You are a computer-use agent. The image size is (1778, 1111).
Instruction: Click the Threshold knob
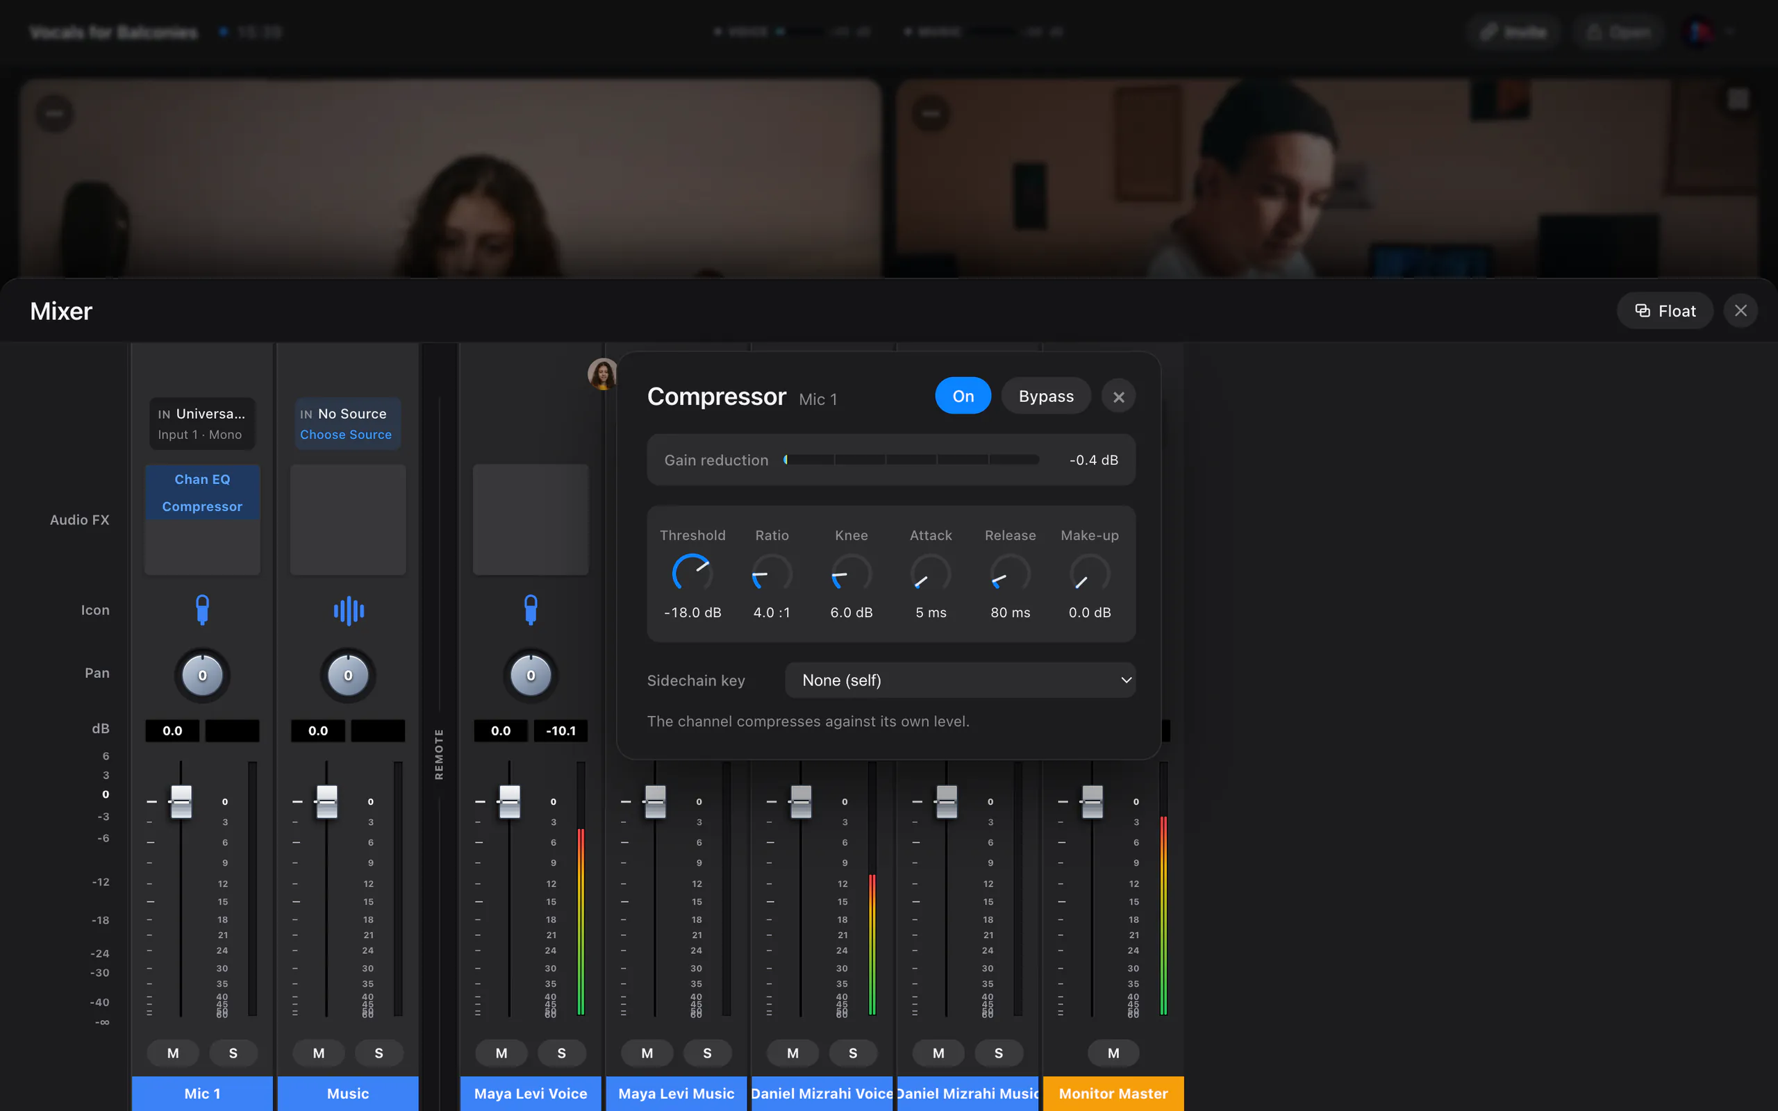(x=692, y=574)
